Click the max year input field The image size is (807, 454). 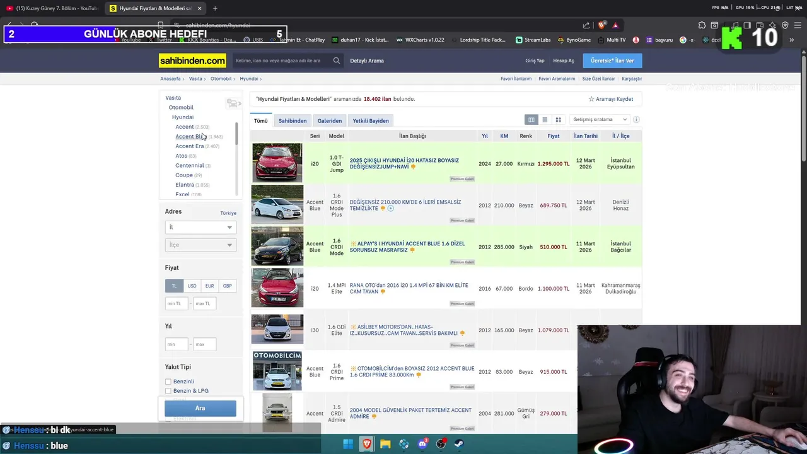click(205, 344)
